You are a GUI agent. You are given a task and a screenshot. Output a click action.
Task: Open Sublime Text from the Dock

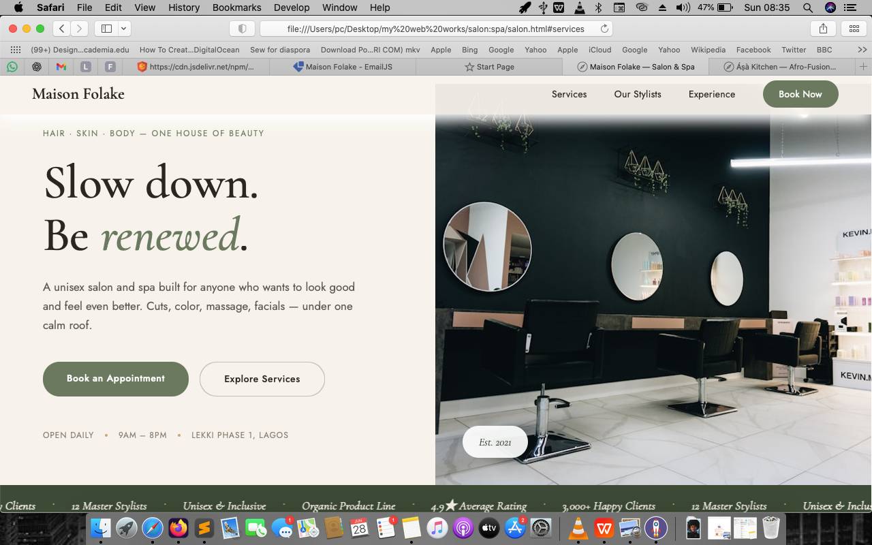(x=204, y=527)
